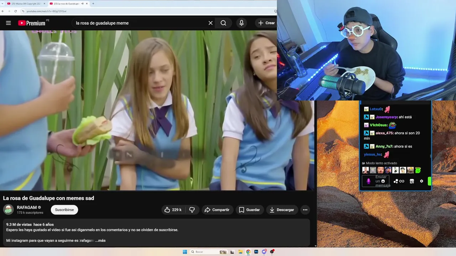Open Windows Start menu
Screen dimensions: 456x256
tap(185, 252)
